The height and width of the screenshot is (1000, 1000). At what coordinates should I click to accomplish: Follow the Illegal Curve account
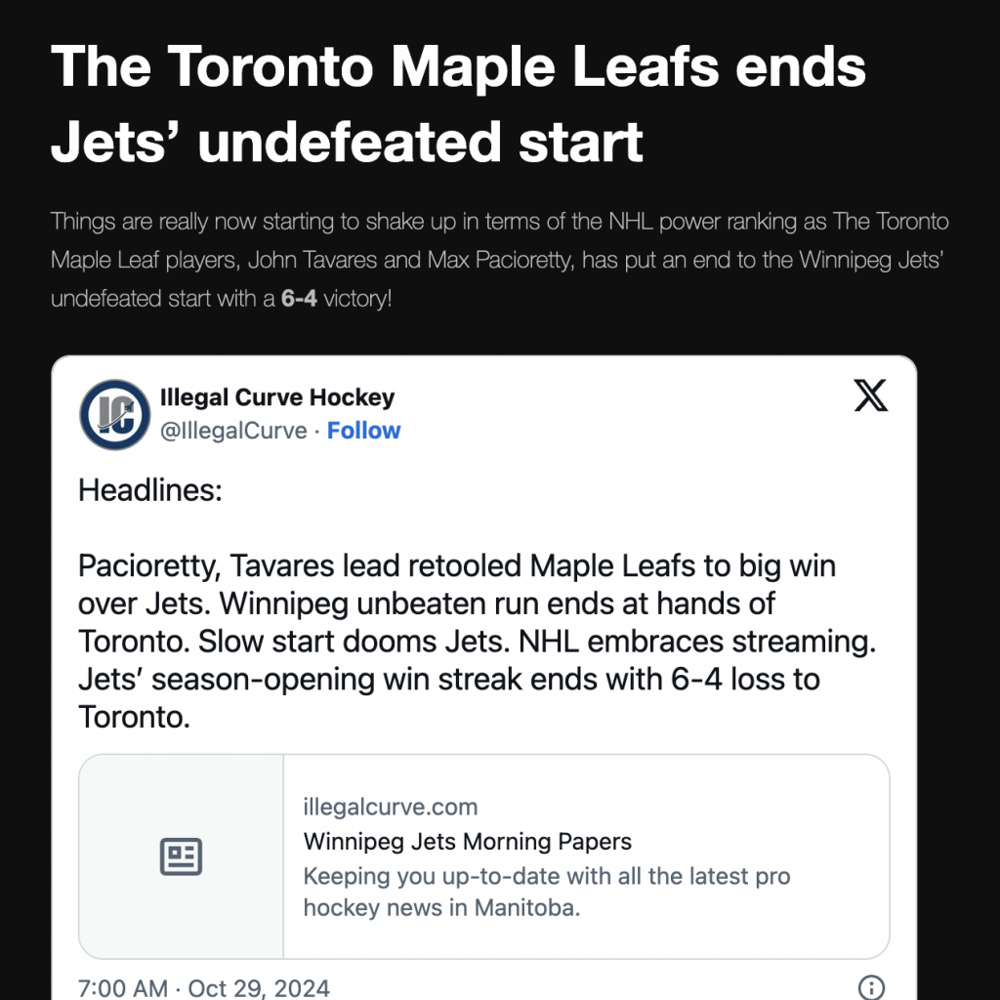click(363, 431)
